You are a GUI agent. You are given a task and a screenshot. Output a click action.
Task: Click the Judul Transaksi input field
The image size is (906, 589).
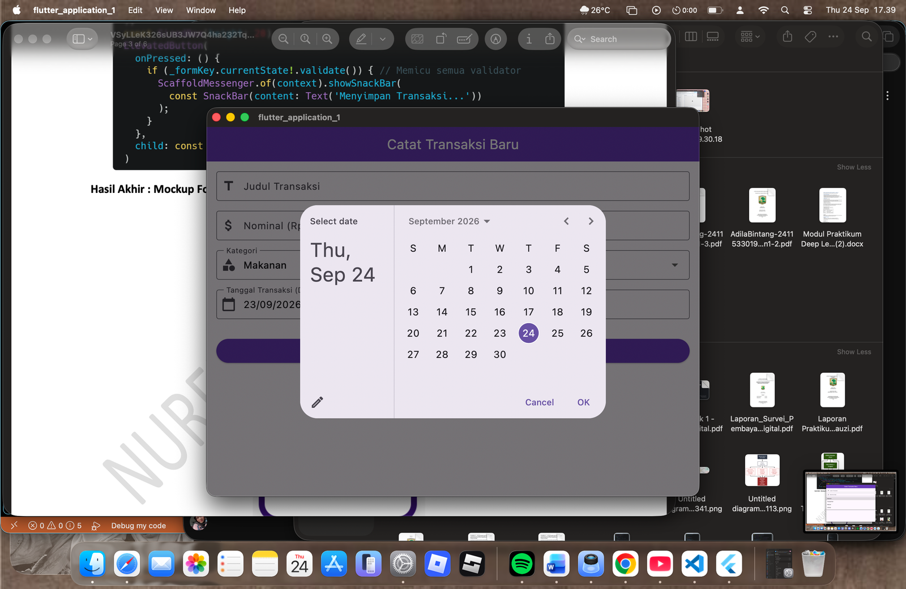(452, 186)
